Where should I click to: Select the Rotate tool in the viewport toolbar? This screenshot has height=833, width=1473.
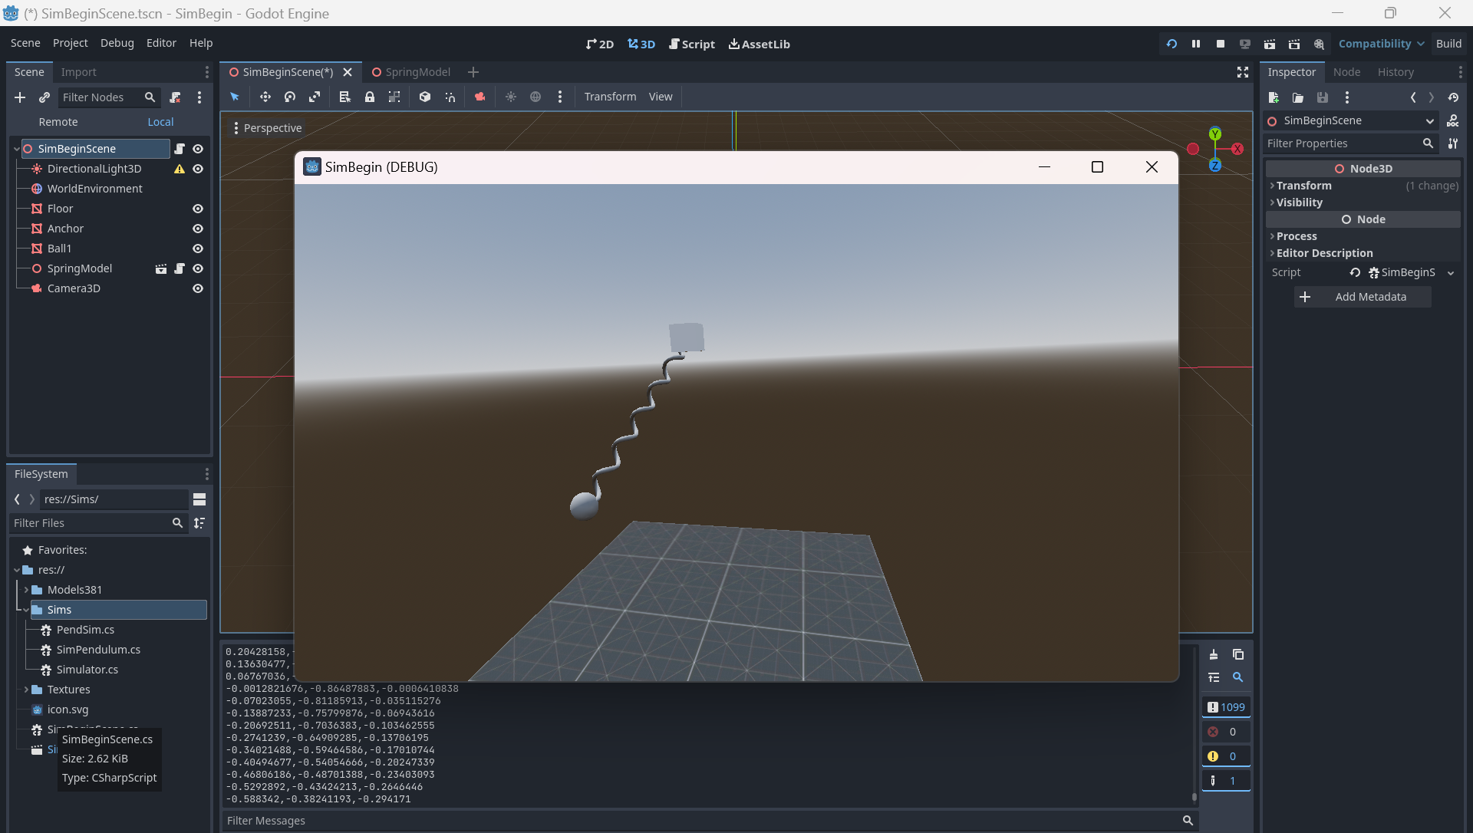point(290,97)
